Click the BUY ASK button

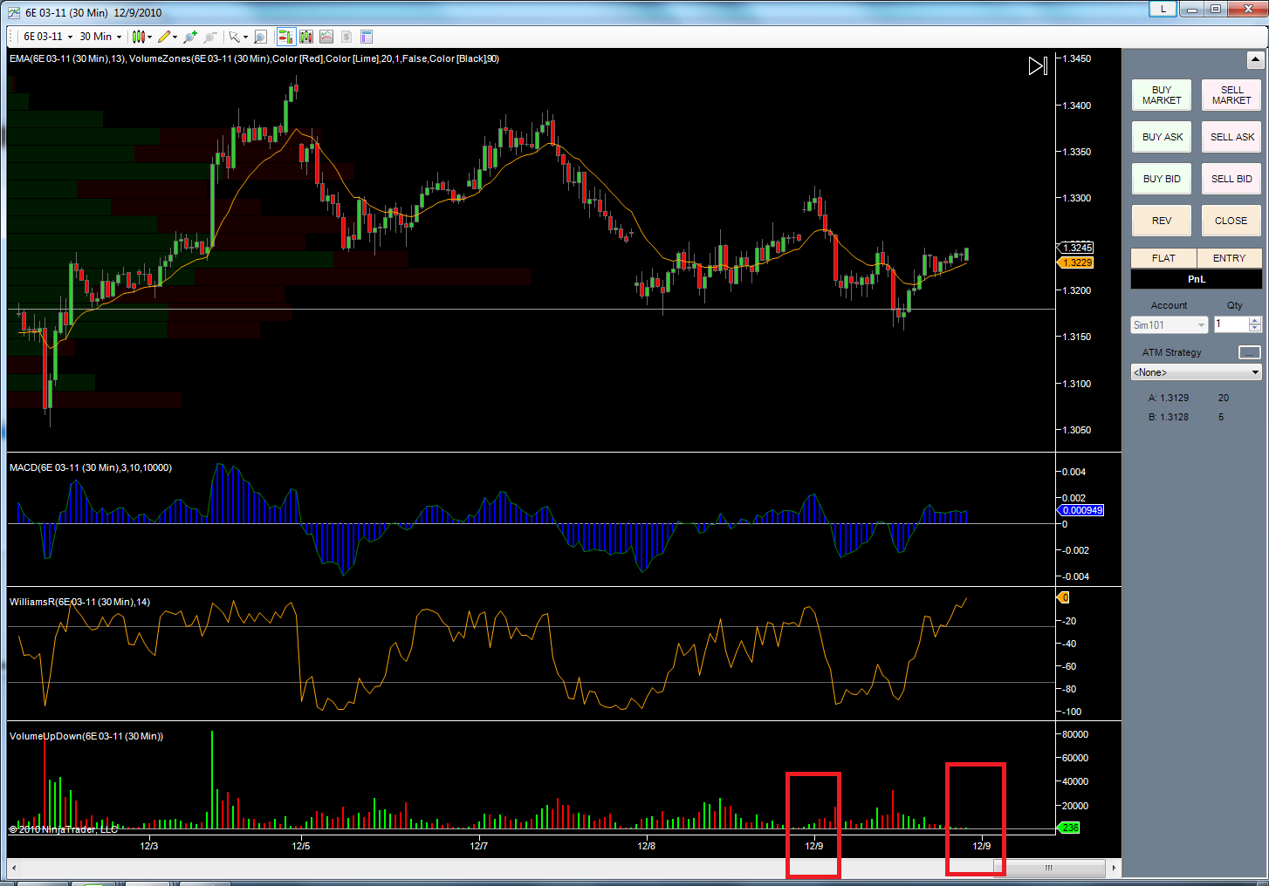pos(1162,137)
